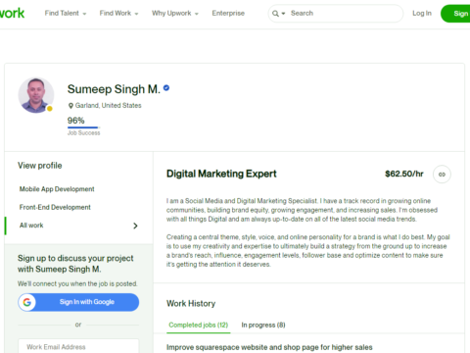Click the 96% Job Success bar
Screen dimensions: 470x353
[x=83, y=127]
